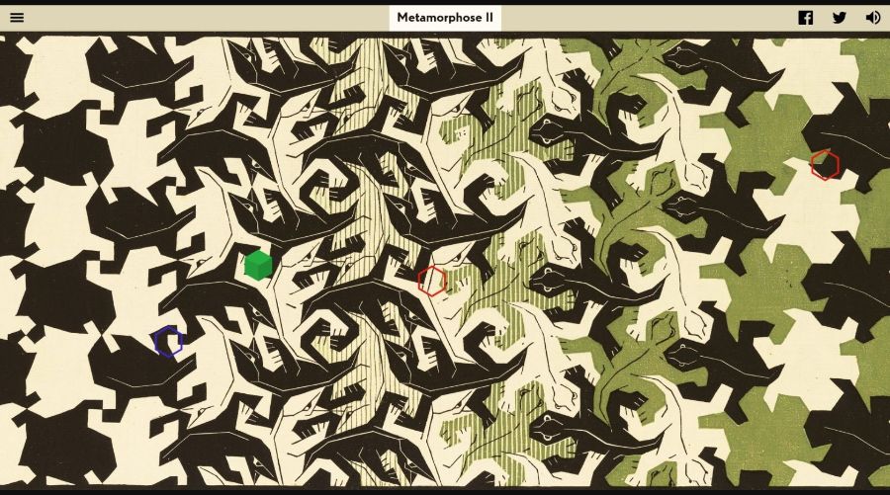This screenshot has width=890, height=495.
Task: Open the hamburger menu
Action: pyautogui.click(x=17, y=18)
